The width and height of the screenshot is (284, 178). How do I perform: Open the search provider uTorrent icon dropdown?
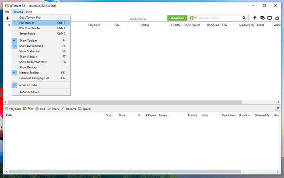(193, 18)
